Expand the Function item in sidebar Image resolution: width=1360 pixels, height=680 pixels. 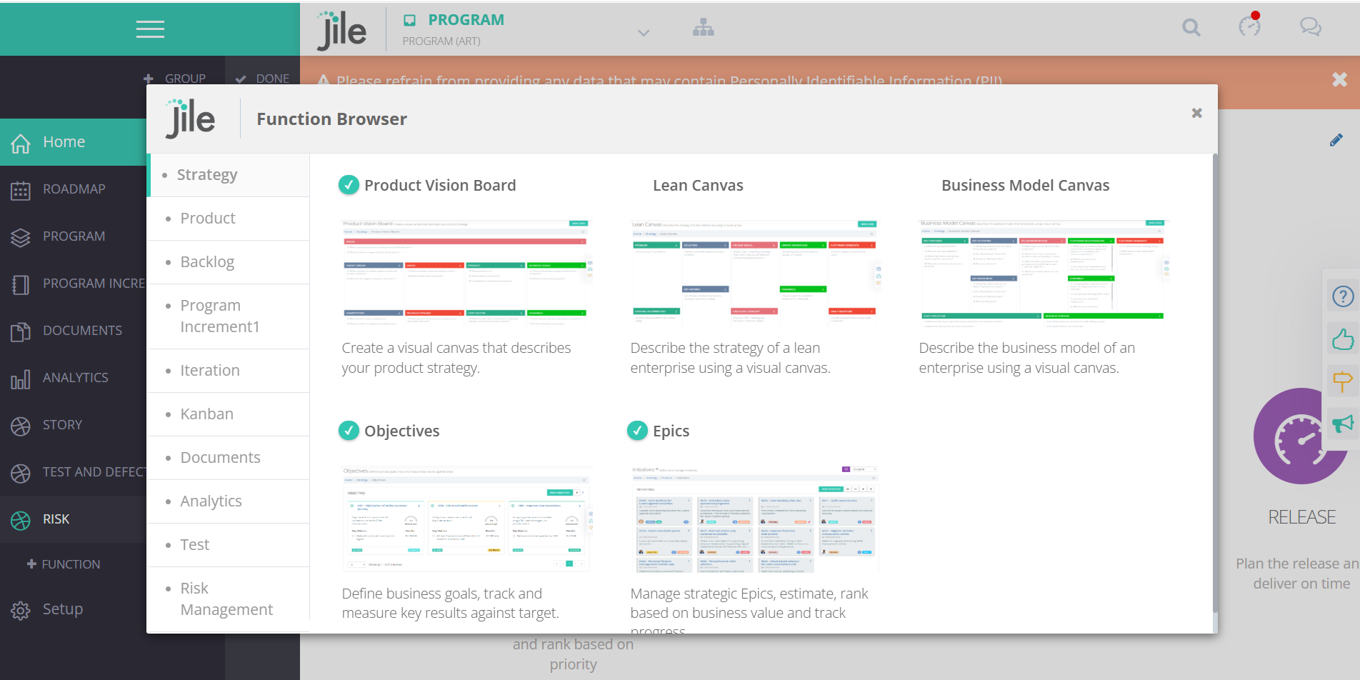pos(63,564)
